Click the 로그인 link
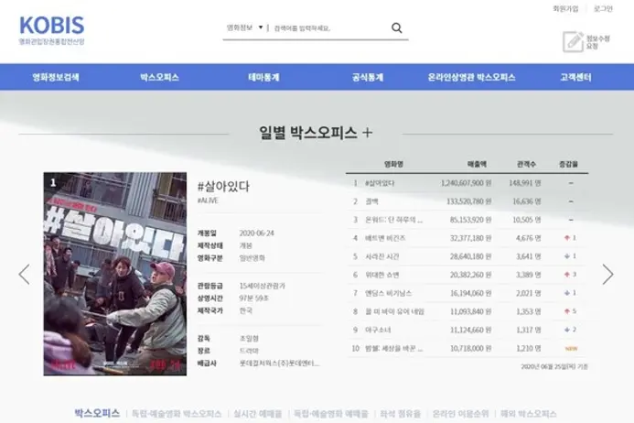This screenshot has height=423, width=634. pos(603,8)
